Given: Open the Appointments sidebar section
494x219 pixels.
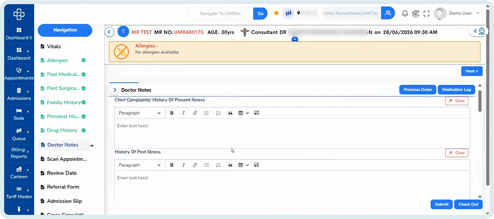Looking at the screenshot, I should pyautogui.click(x=19, y=74).
